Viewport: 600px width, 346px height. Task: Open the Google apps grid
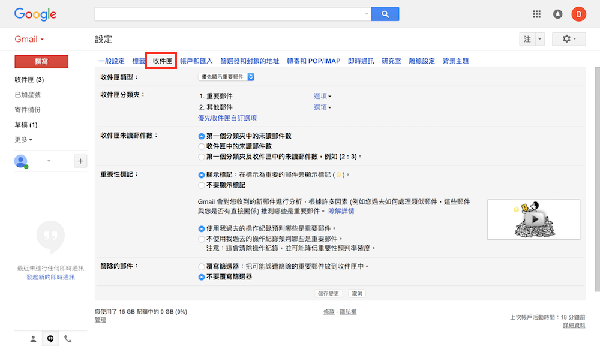tap(537, 14)
